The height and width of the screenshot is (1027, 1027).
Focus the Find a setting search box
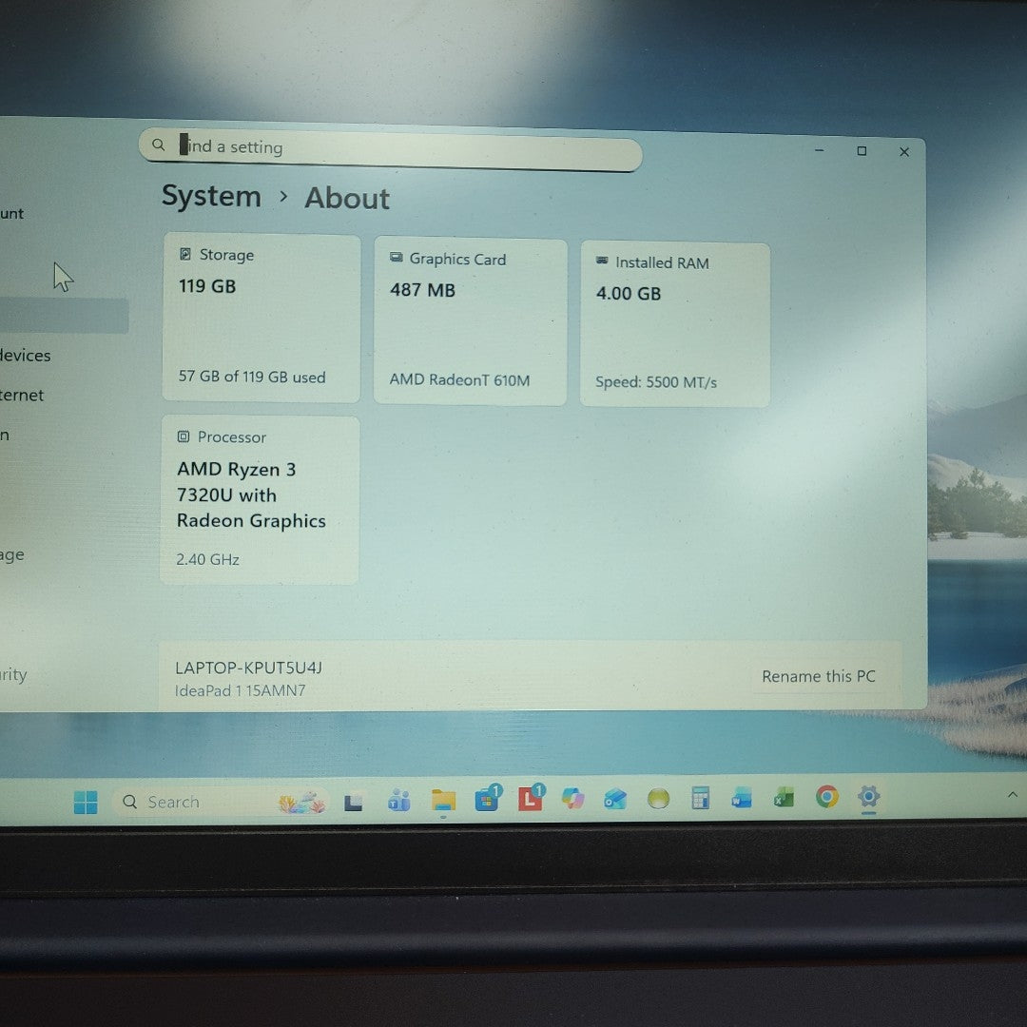tap(391, 149)
